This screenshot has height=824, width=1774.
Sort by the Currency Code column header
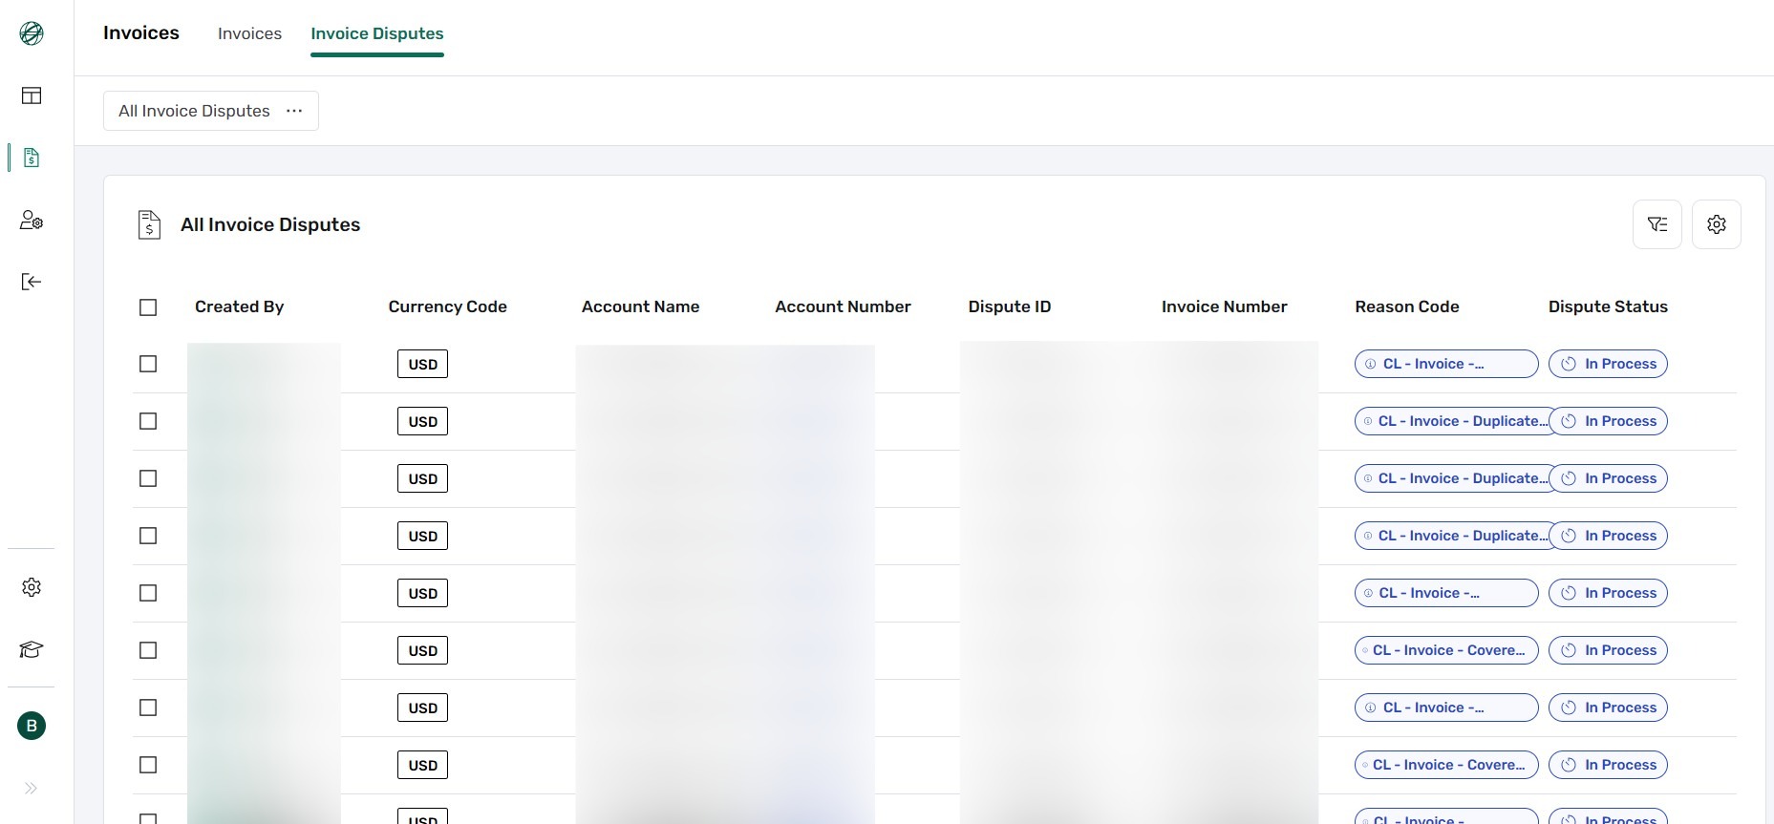pos(447,306)
